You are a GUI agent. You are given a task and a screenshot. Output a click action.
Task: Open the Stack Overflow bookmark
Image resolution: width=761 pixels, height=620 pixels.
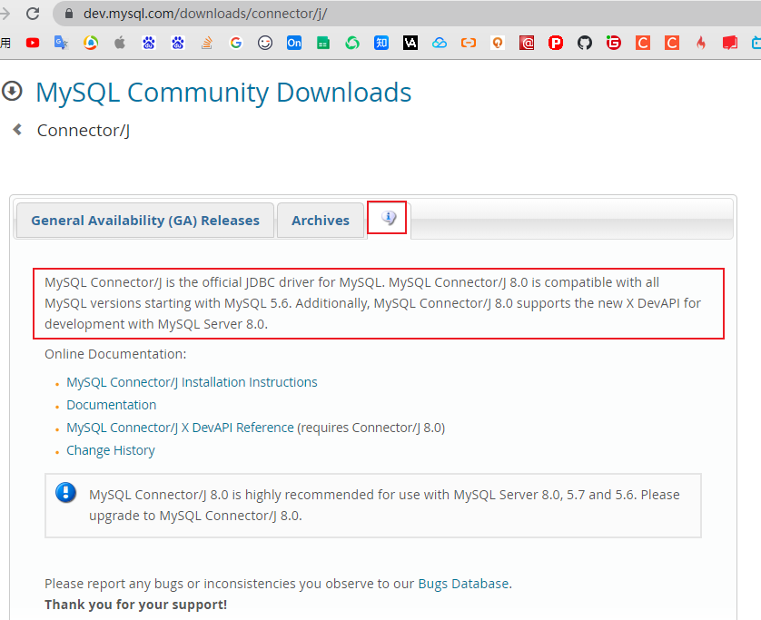[x=207, y=44]
